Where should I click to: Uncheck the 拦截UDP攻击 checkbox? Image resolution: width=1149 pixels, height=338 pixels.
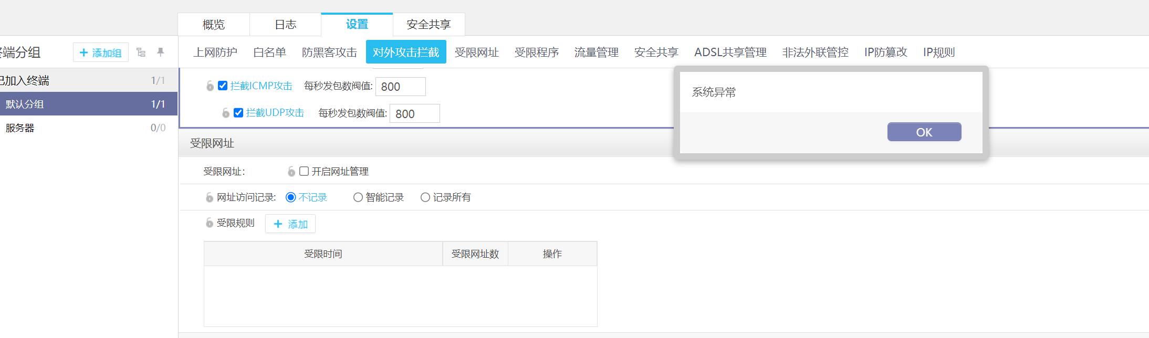click(x=238, y=113)
